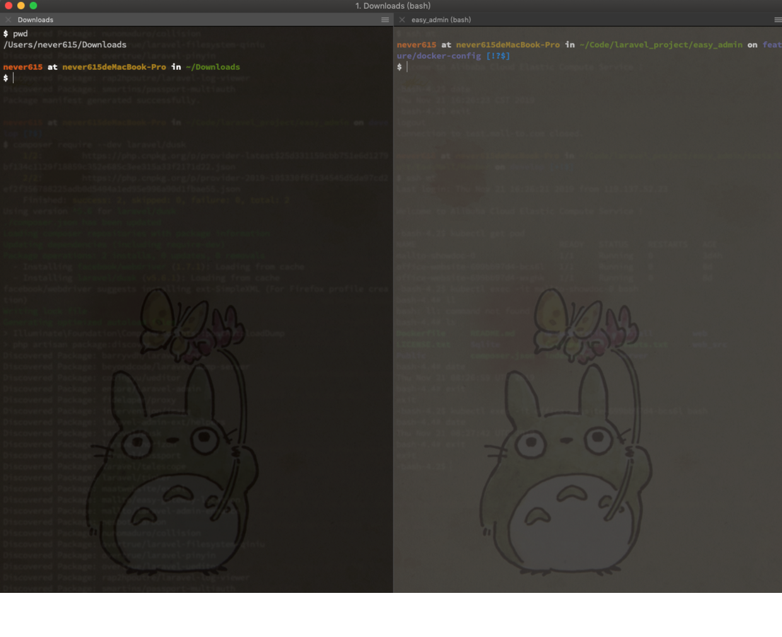Click the "~/Downloads" path in the prompt
782x637 pixels.
click(x=213, y=67)
